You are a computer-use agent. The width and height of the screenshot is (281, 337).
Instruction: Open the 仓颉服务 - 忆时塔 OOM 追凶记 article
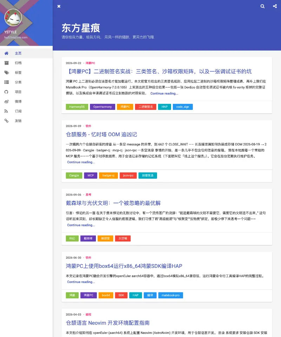(x=101, y=134)
